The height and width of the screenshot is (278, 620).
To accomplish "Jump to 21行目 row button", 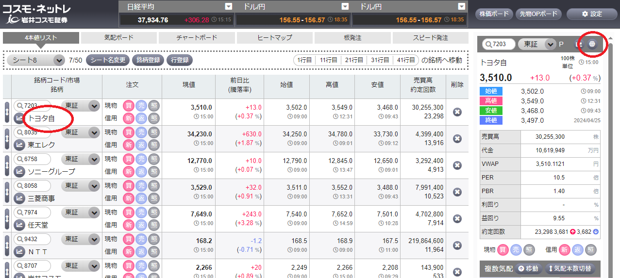I will (353, 60).
